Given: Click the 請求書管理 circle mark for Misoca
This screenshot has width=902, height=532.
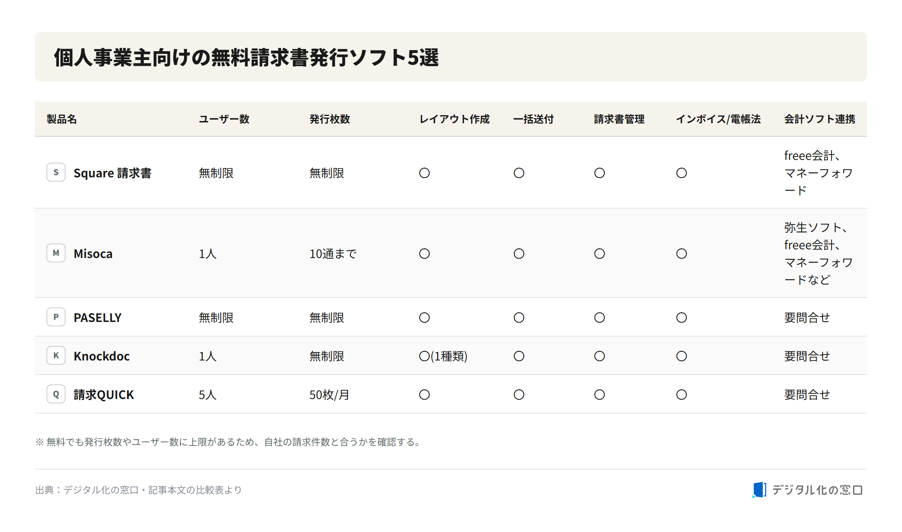Looking at the screenshot, I should point(600,254).
